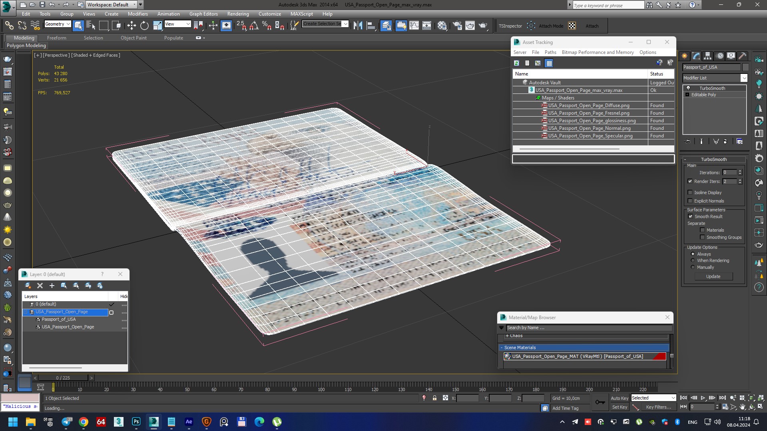Click the Attach button in toolbar

click(592, 26)
